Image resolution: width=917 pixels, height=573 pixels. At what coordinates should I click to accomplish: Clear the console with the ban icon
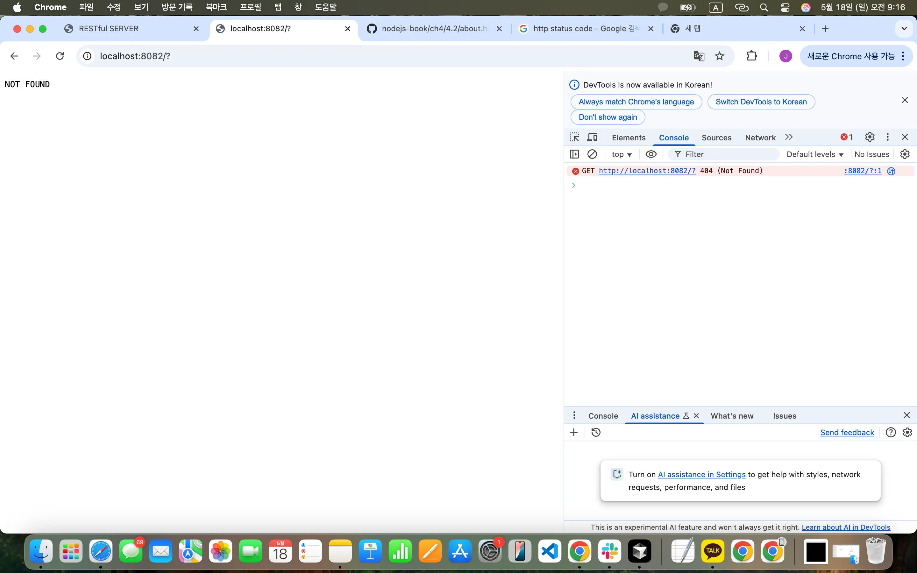pos(592,154)
